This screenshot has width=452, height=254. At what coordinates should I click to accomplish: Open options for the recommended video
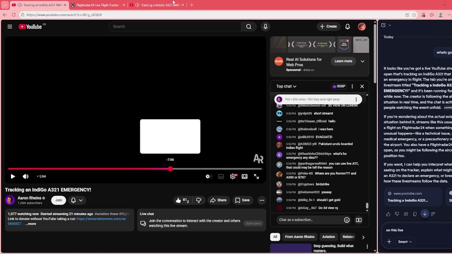tap(367, 247)
